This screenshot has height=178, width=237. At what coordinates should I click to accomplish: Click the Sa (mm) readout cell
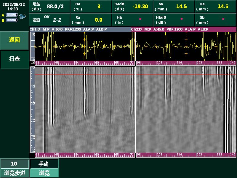(174, 7)
